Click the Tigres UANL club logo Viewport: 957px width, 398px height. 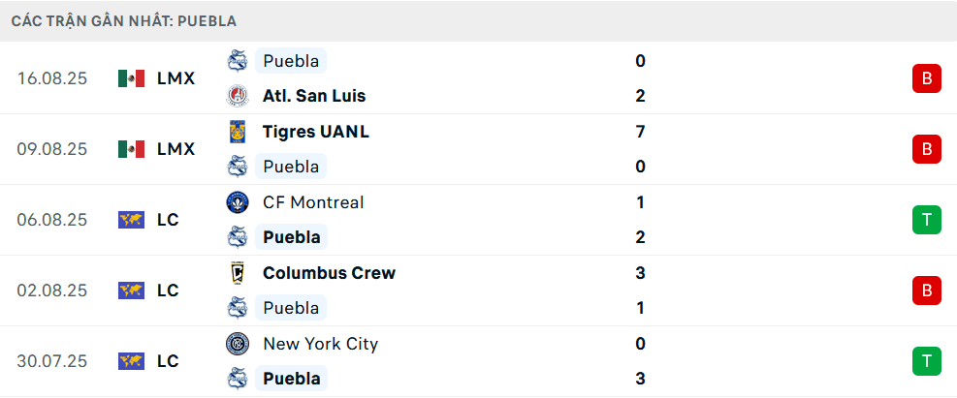(238, 132)
